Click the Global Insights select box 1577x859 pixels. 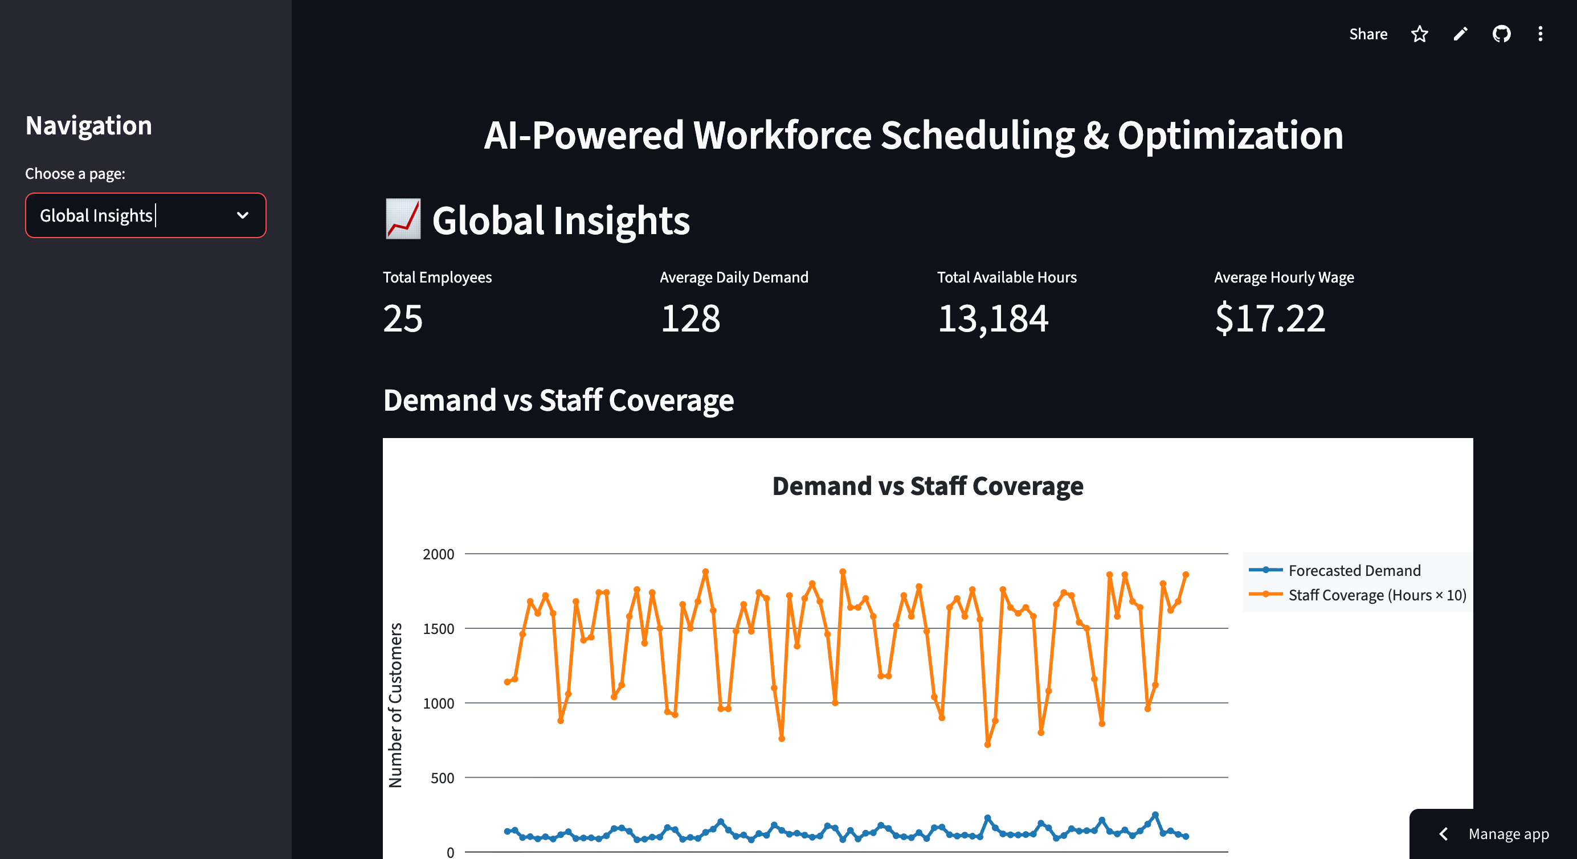tap(122, 215)
